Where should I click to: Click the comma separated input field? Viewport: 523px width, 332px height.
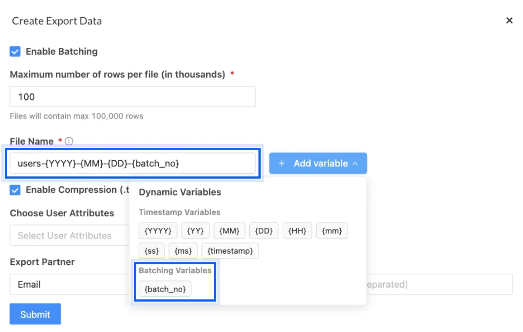pos(439,284)
